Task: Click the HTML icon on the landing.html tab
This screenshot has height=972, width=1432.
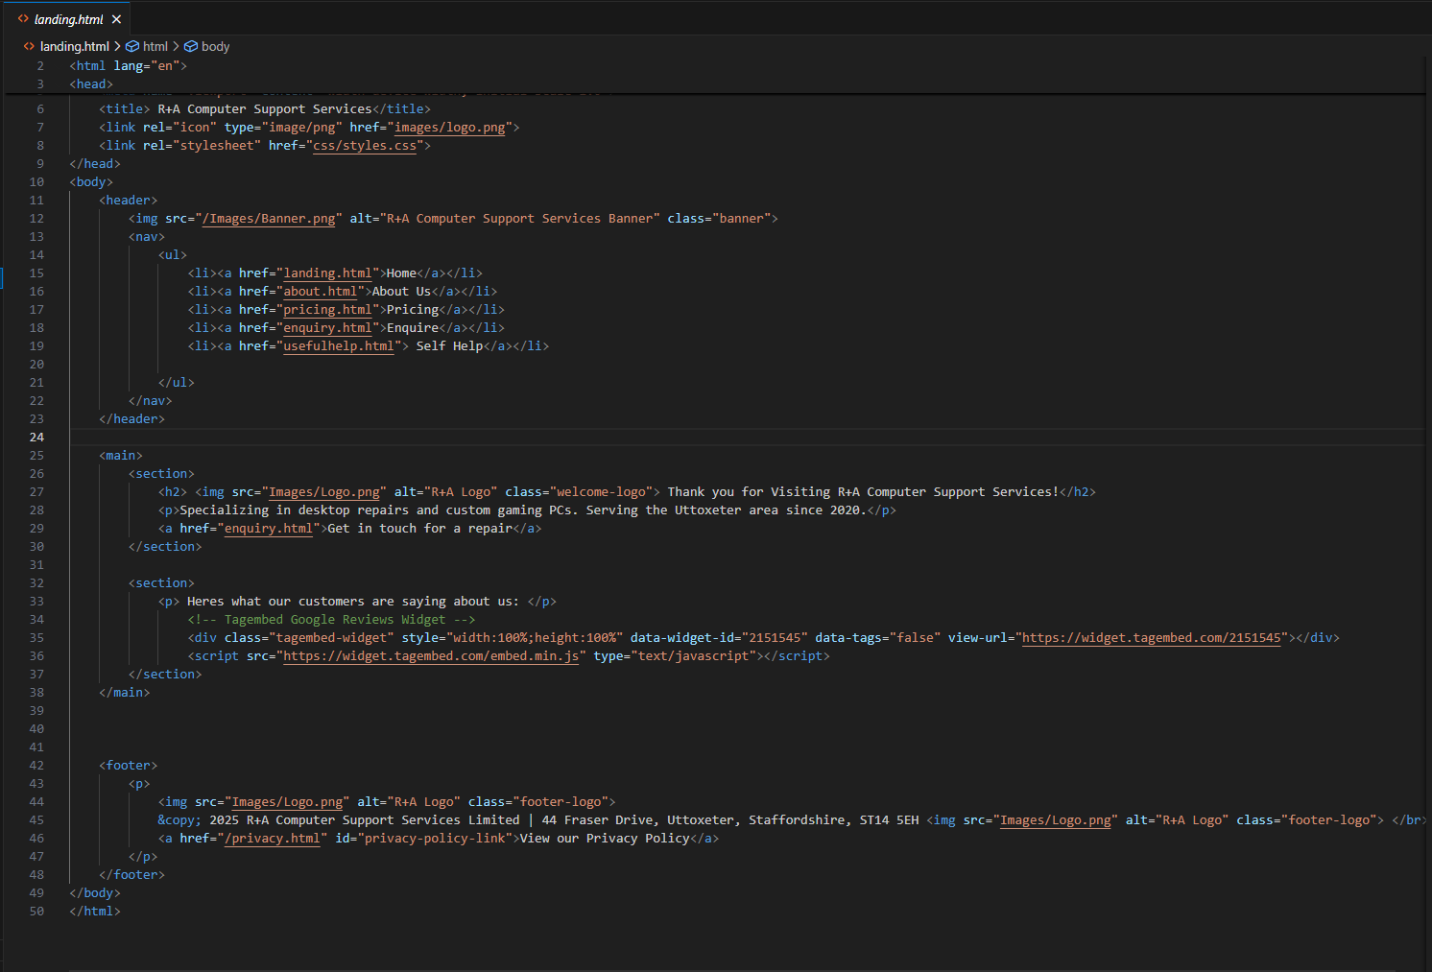Action: [23, 17]
